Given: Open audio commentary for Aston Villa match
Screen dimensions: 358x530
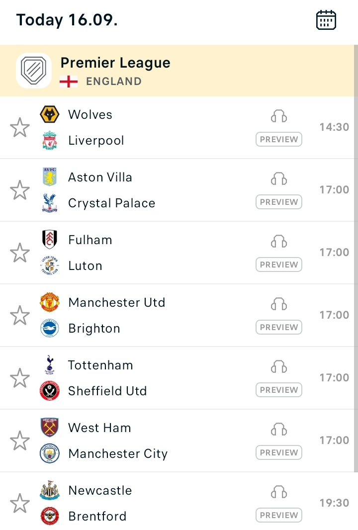Looking at the screenshot, I should (x=279, y=179).
